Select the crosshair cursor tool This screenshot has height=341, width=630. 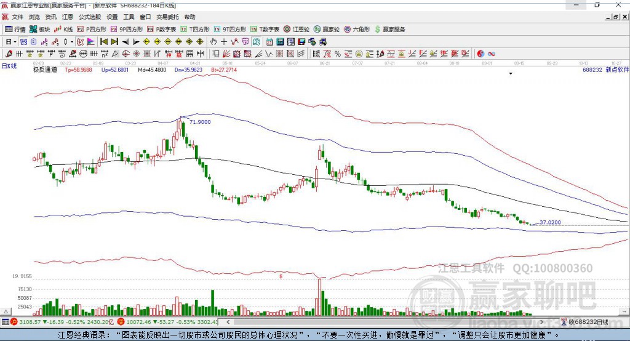(224, 42)
